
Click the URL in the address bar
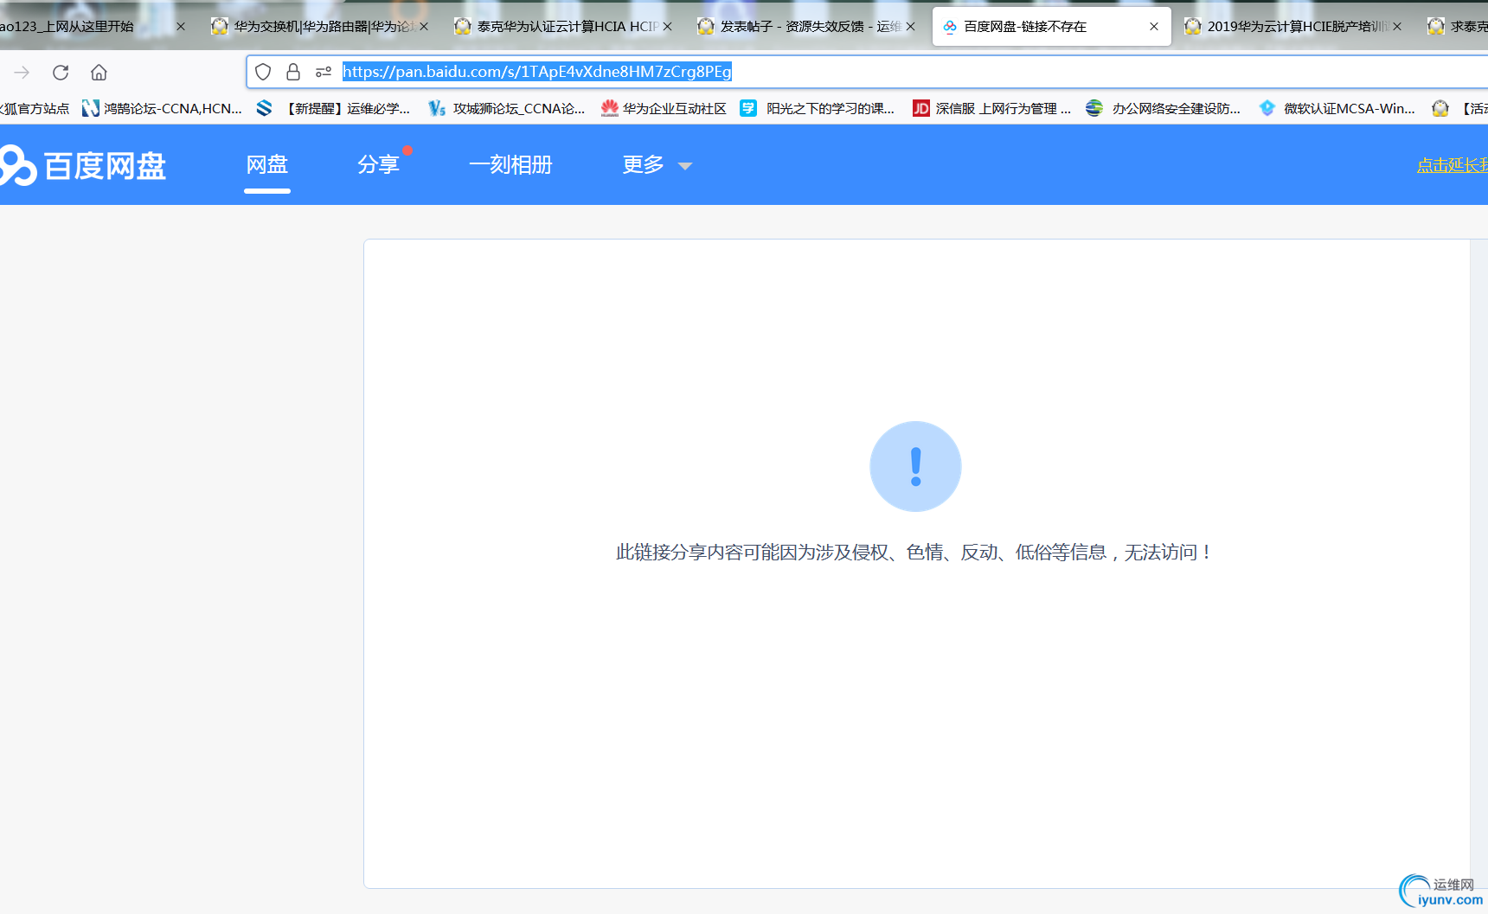click(x=536, y=72)
